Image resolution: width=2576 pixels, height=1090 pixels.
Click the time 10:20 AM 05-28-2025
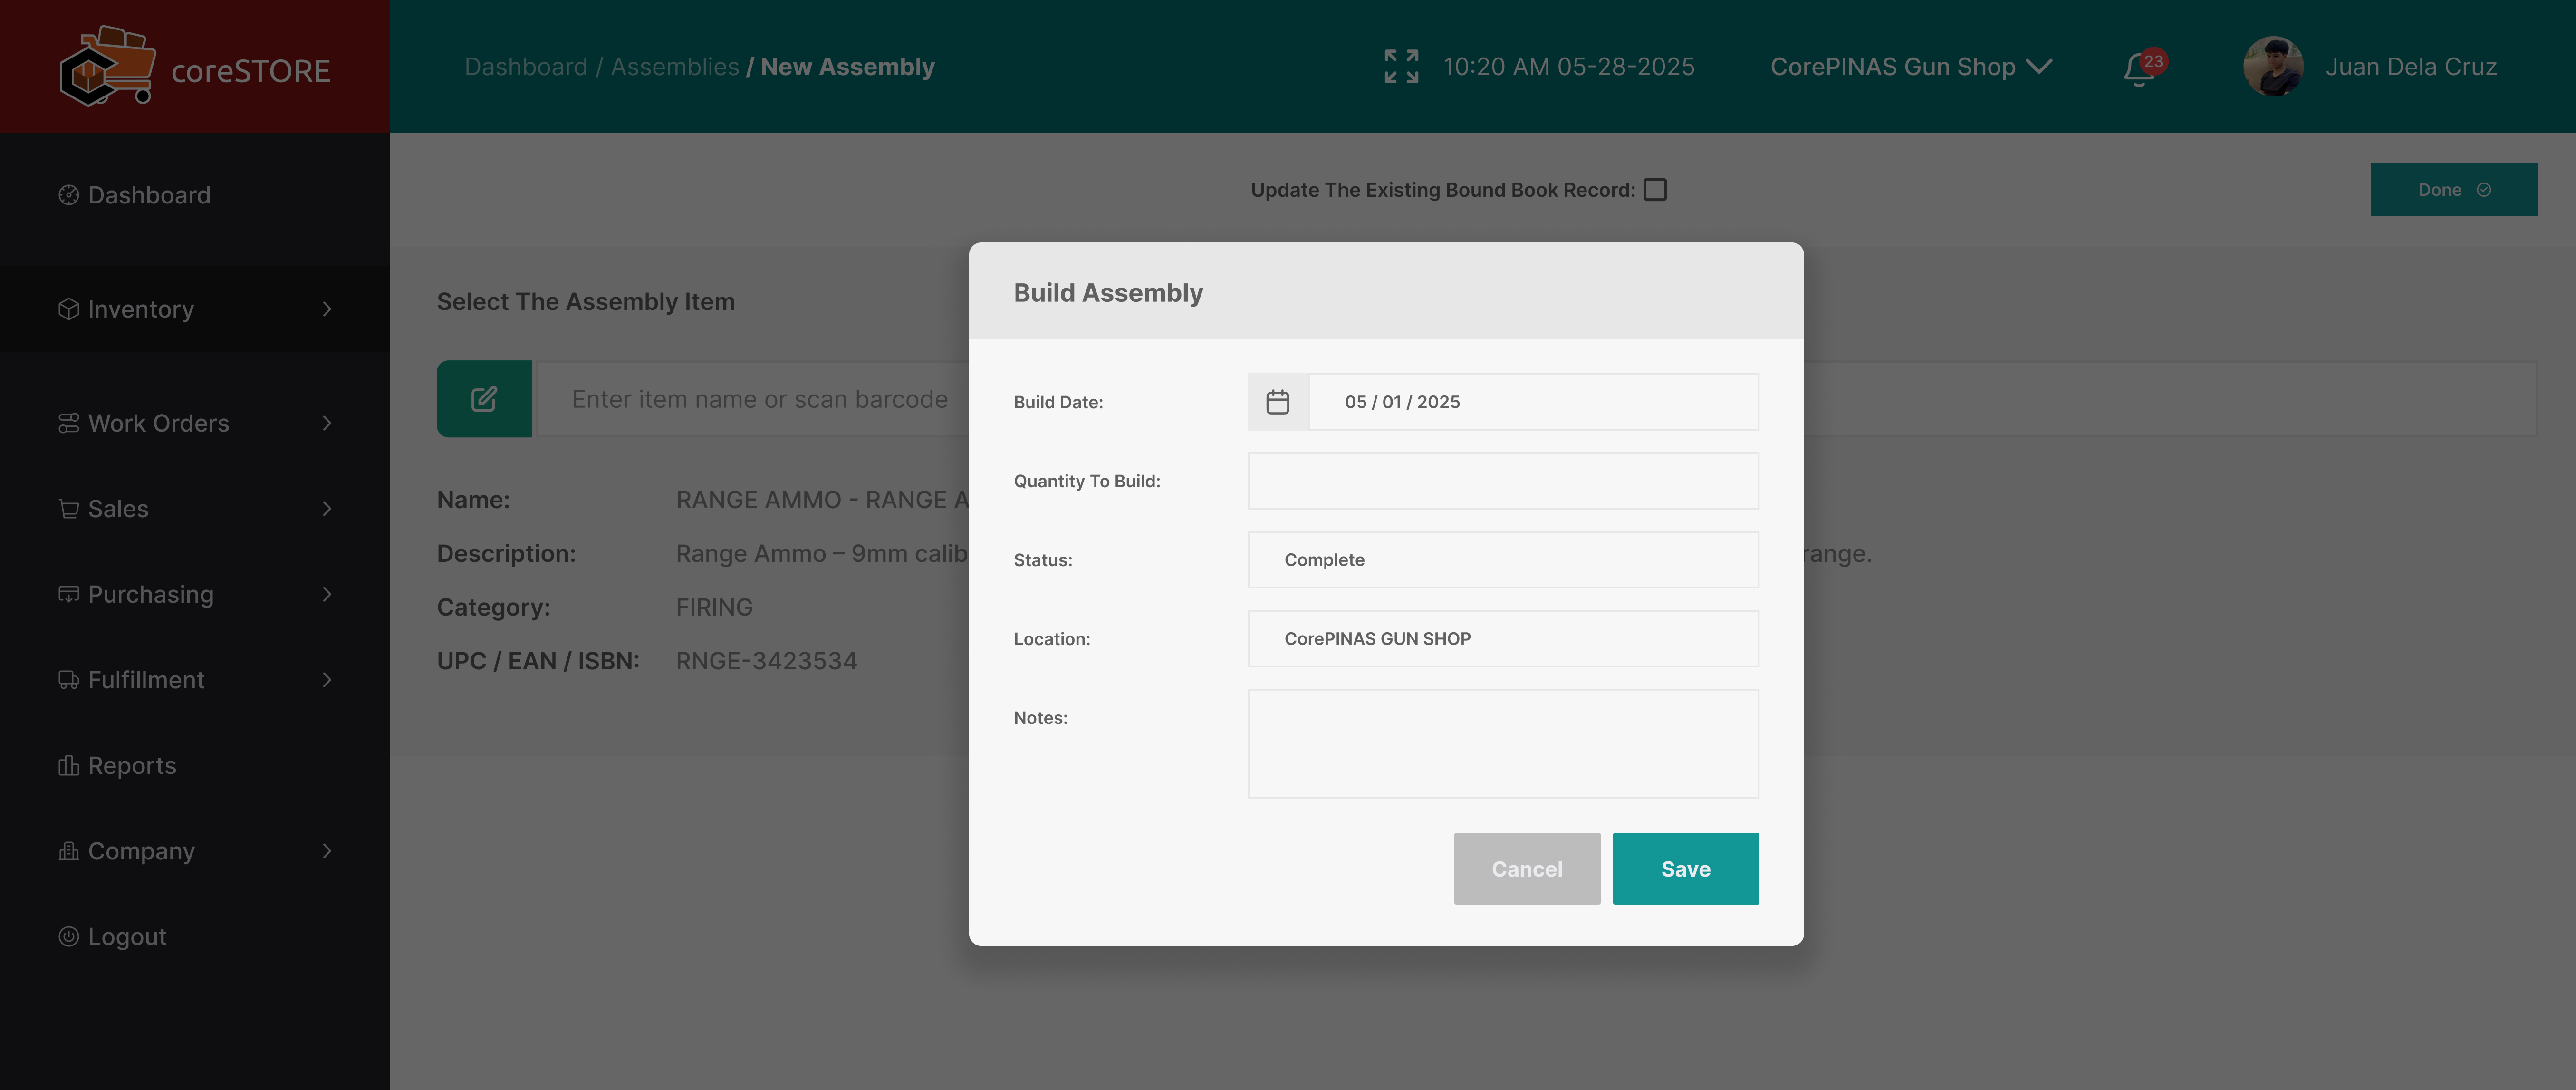coord(1568,67)
